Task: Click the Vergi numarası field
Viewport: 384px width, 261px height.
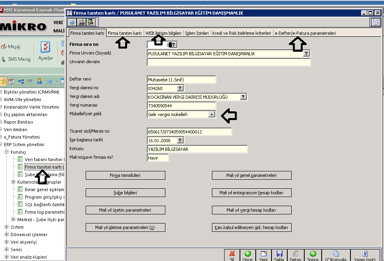Action: pyautogui.click(x=182, y=106)
